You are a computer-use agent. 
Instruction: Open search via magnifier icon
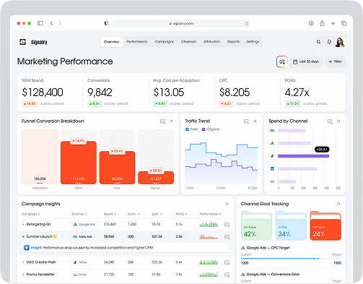point(318,42)
